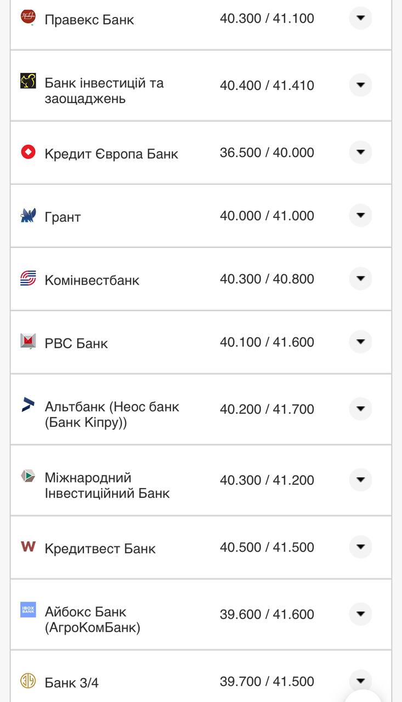Click Банк інвестицій rate 40.400 / 41.410
Viewport: 402px width, 702px height.
(267, 86)
